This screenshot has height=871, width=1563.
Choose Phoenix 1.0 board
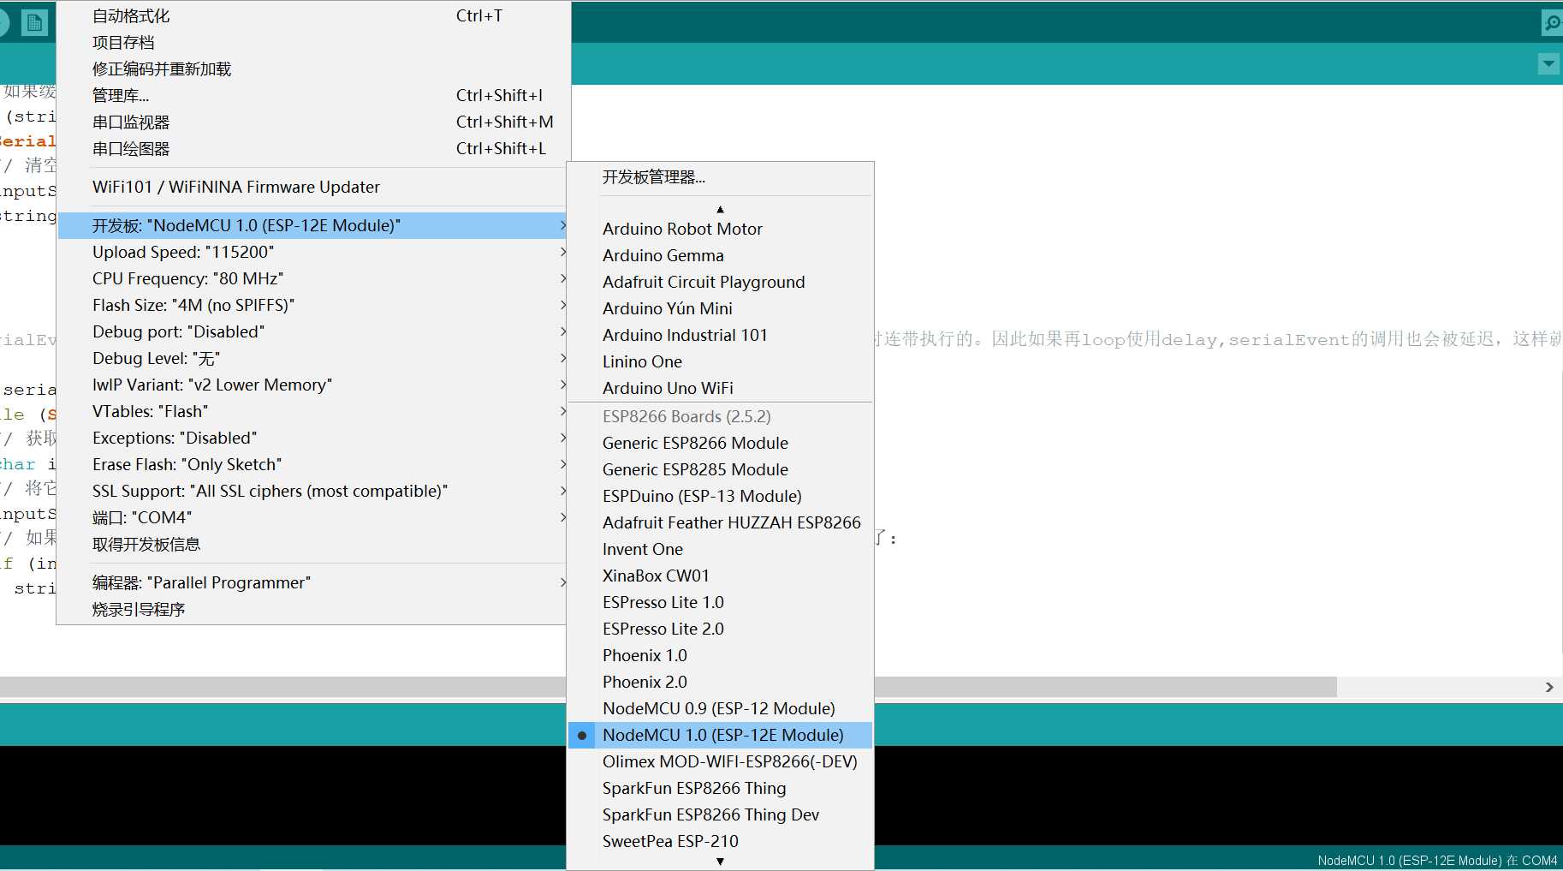[x=720, y=655]
